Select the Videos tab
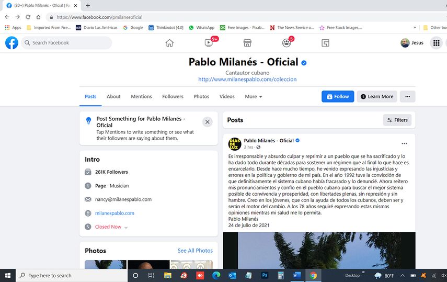 pyautogui.click(x=227, y=96)
